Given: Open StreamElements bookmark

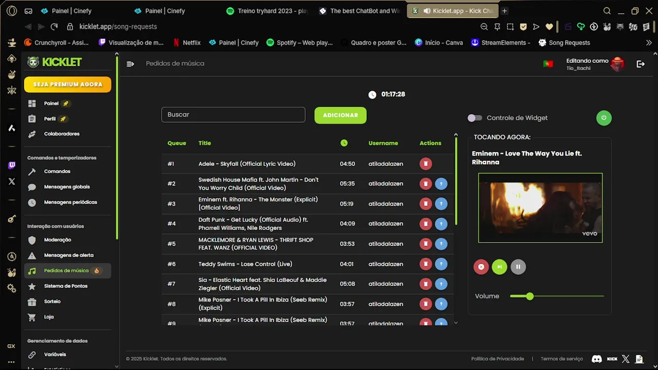Looking at the screenshot, I should point(501,43).
